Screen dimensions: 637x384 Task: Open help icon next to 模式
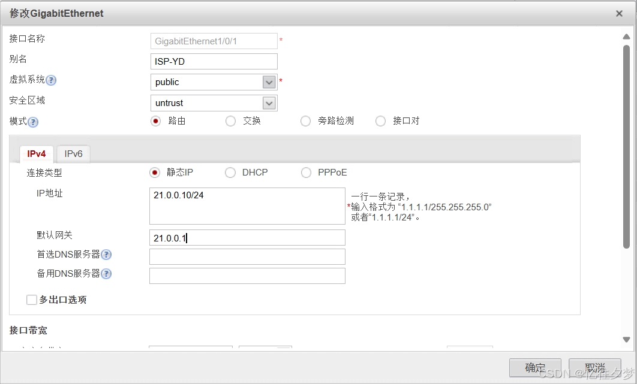(33, 122)
